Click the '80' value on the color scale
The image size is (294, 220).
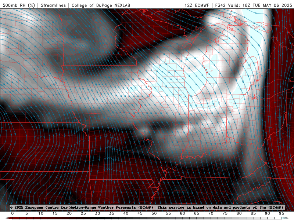(x=239, y=213)
